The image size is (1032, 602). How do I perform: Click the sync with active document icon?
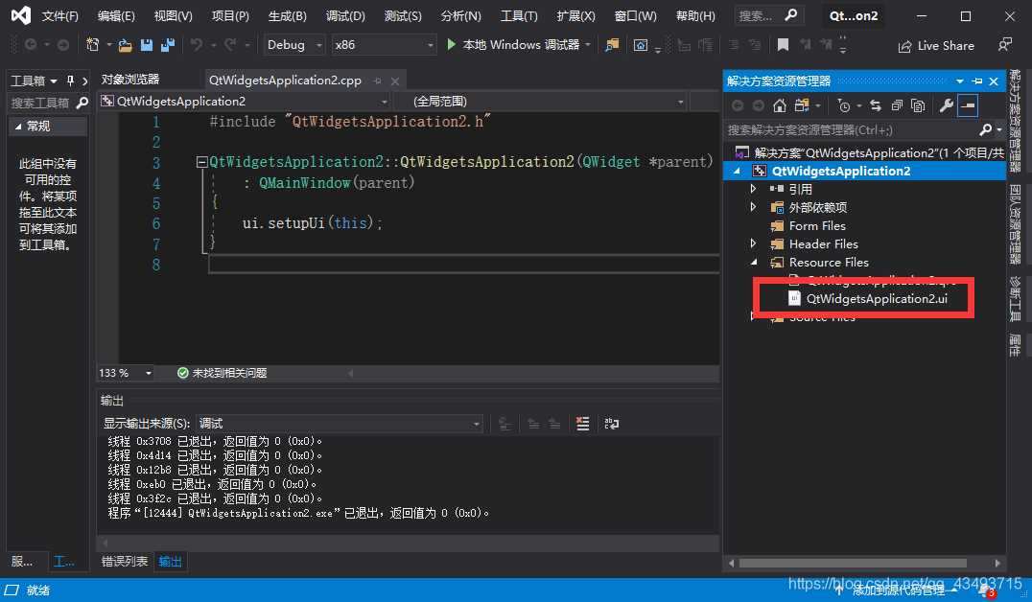pos(876,105)
